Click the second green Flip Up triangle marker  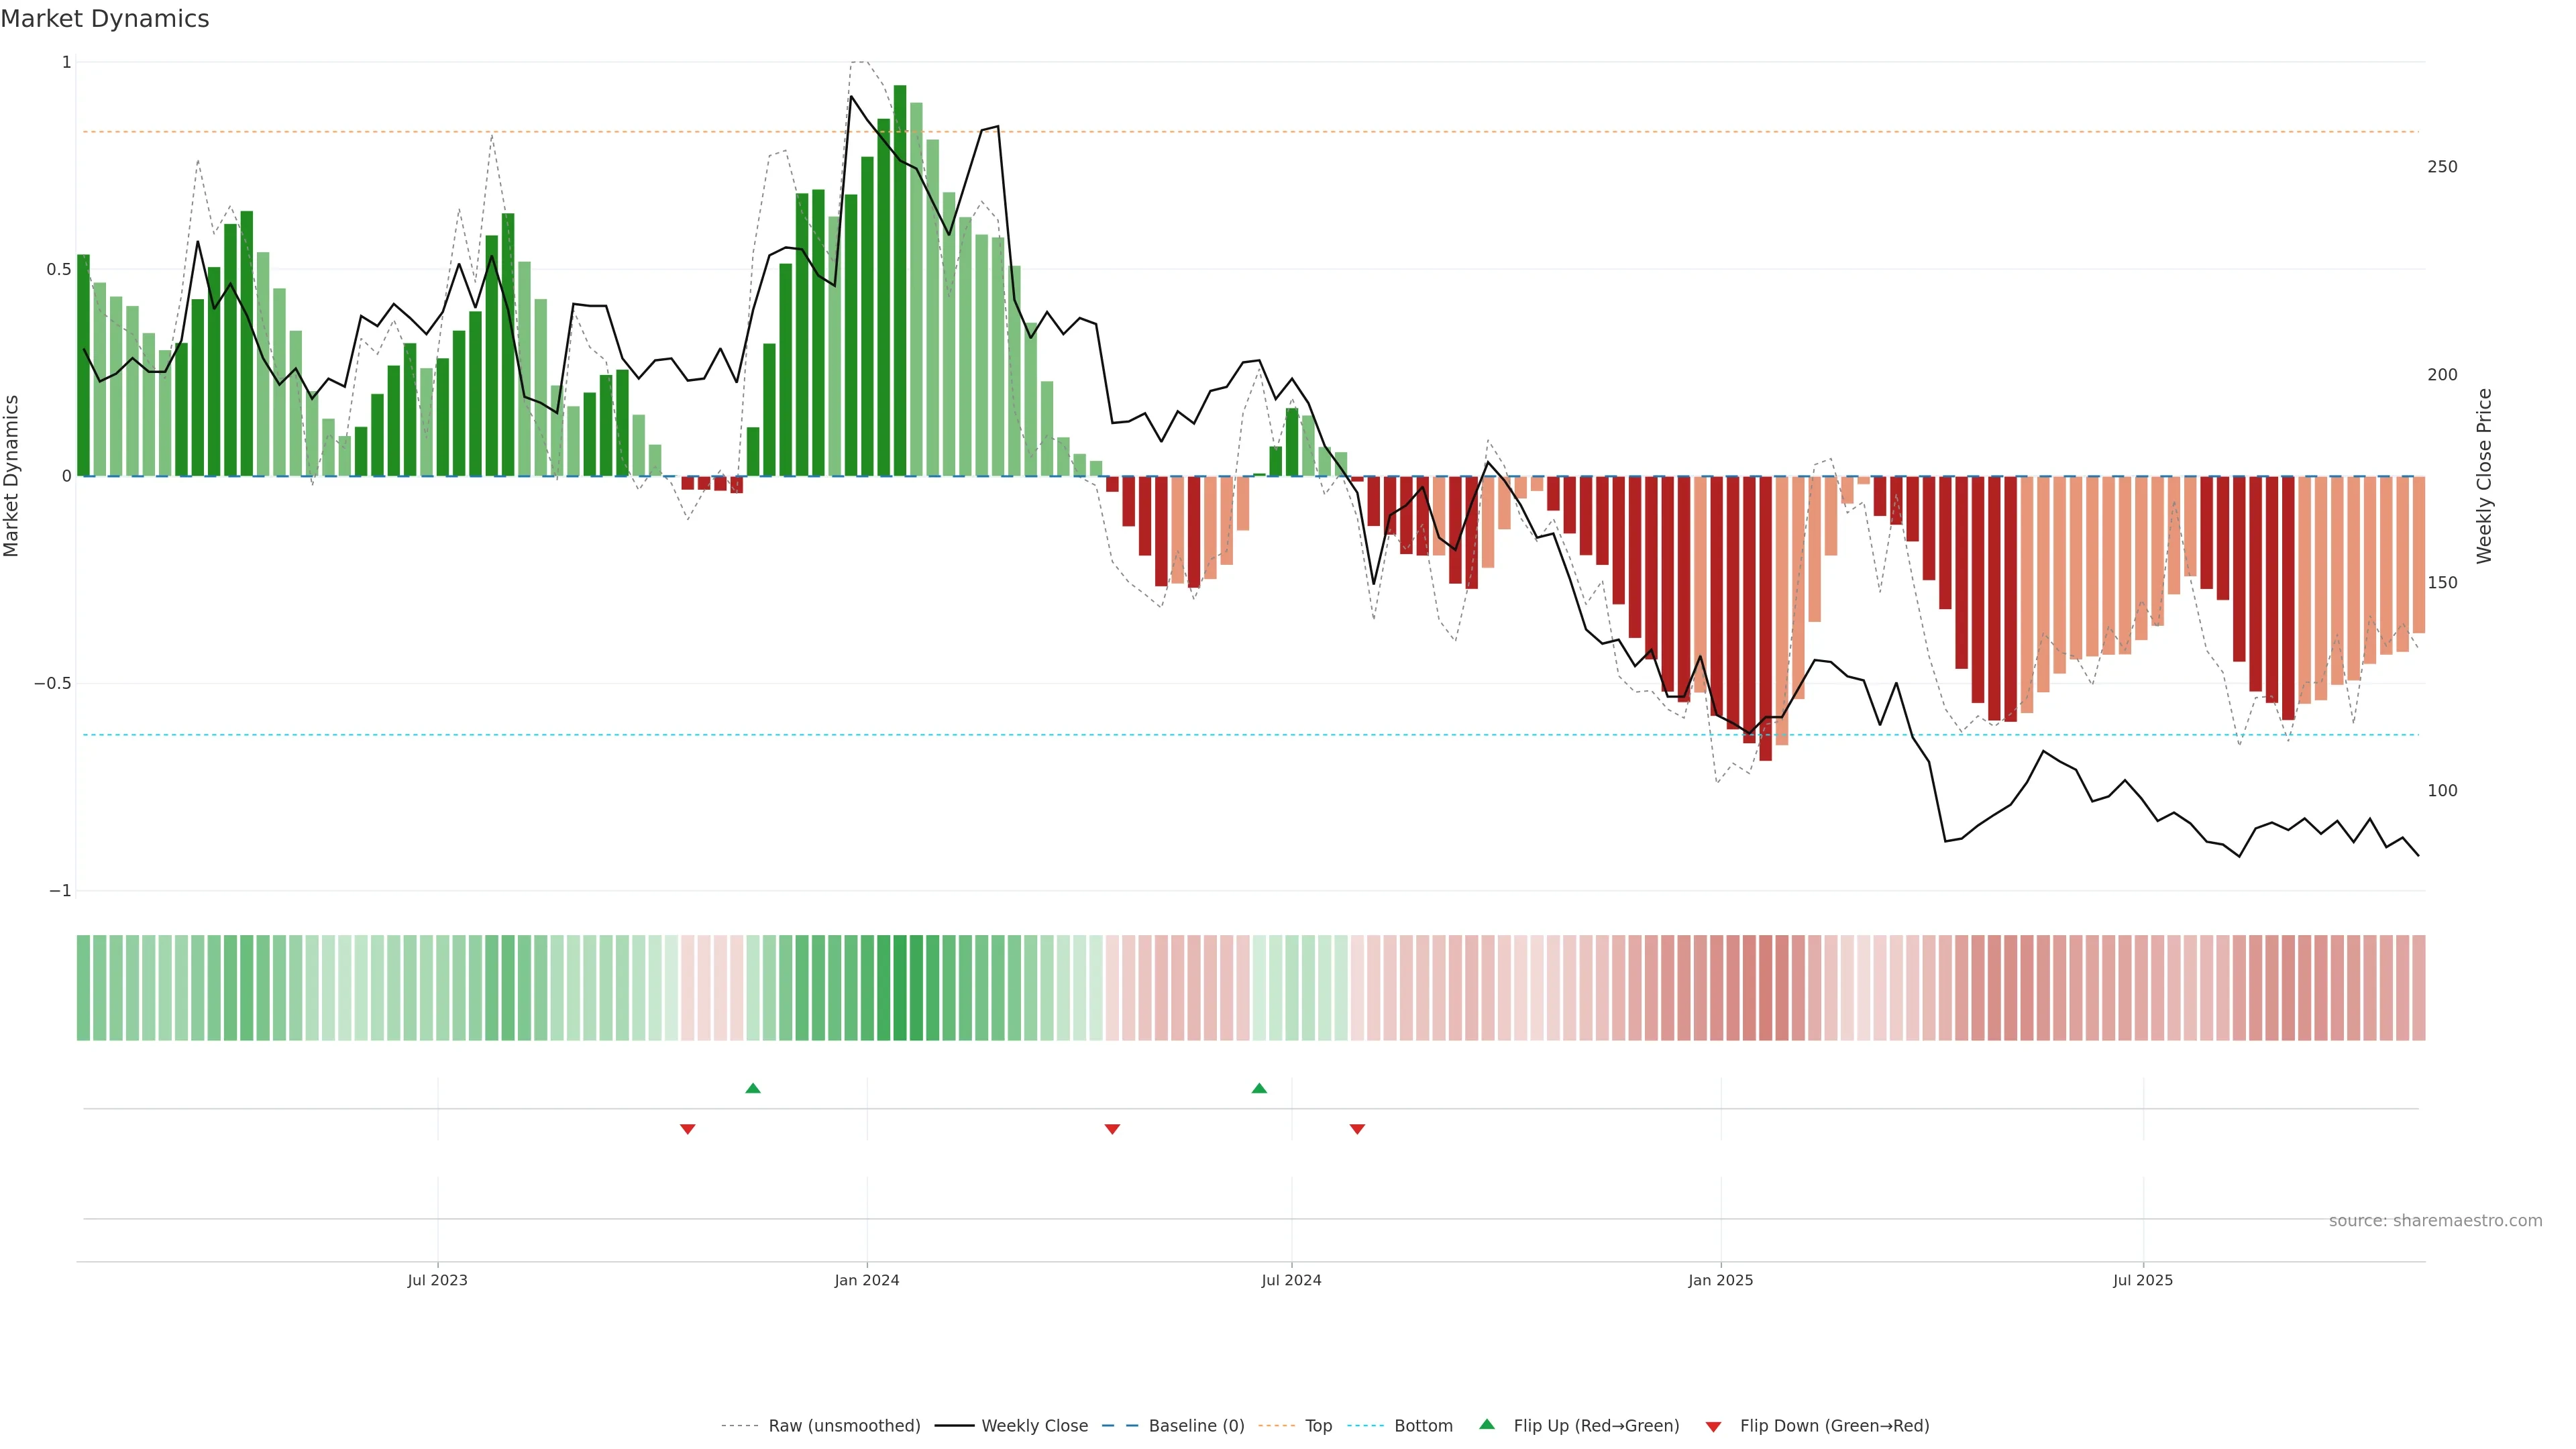coord(1259,1088)
